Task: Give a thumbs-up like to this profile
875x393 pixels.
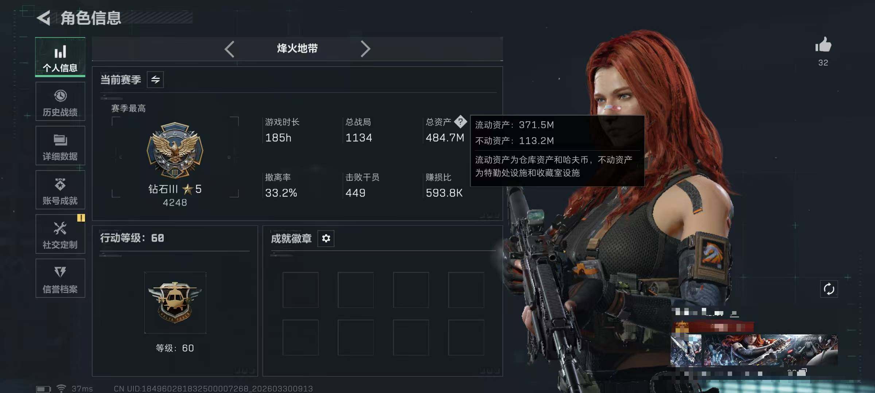Action: (823, 45)
